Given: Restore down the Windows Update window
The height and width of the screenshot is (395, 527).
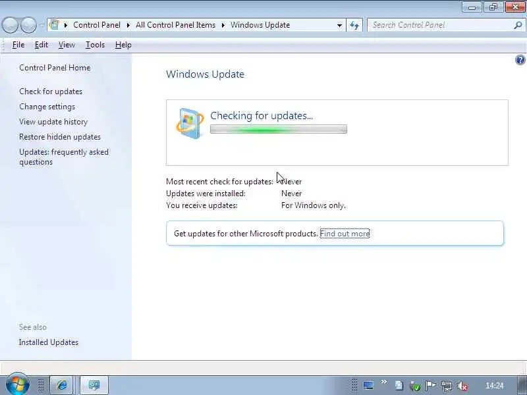Looking at the screenshot, I should [x=493, y=7].
